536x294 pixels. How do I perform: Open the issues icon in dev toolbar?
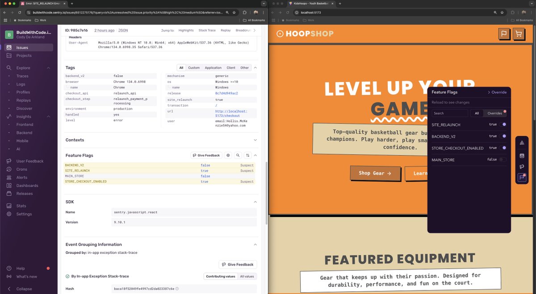pos(522,156)
